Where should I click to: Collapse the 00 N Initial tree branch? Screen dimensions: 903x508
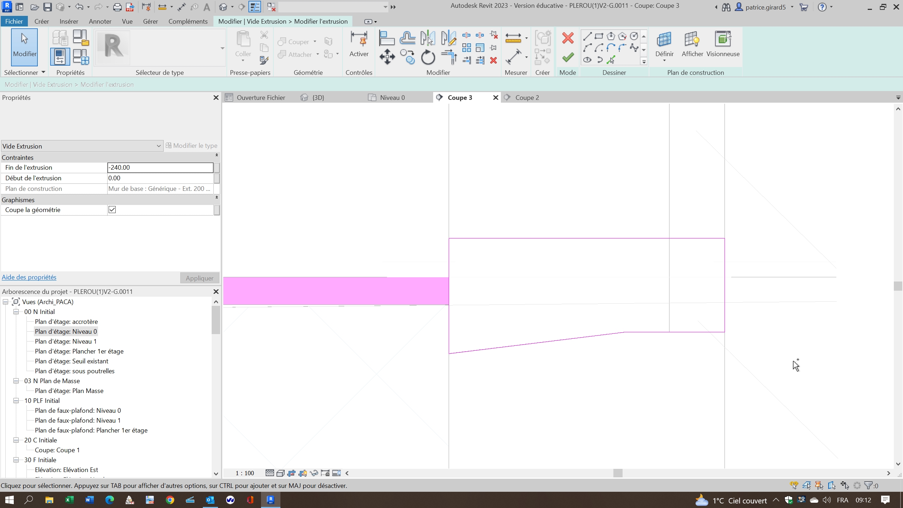pyautogui.click(x=16, y=312)
